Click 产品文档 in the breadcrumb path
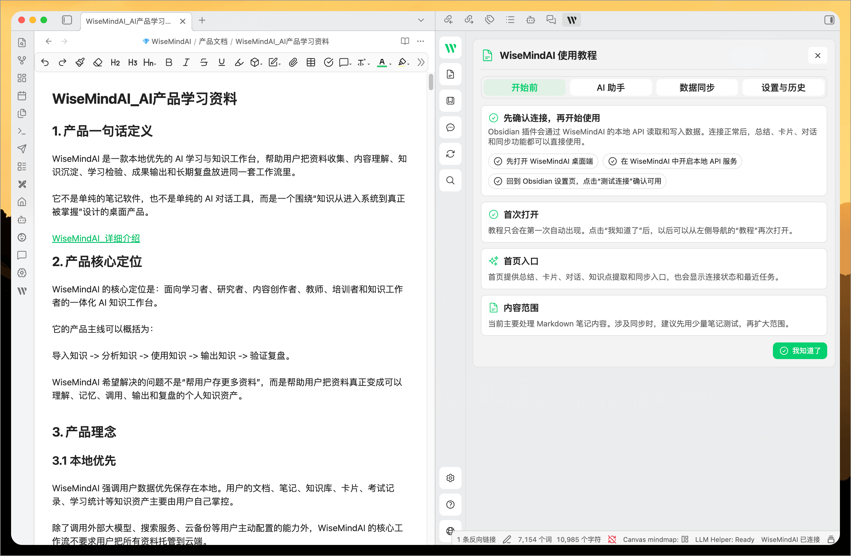Screen dimensions: 851x556 pyautogui.click(x=213, y=41)
